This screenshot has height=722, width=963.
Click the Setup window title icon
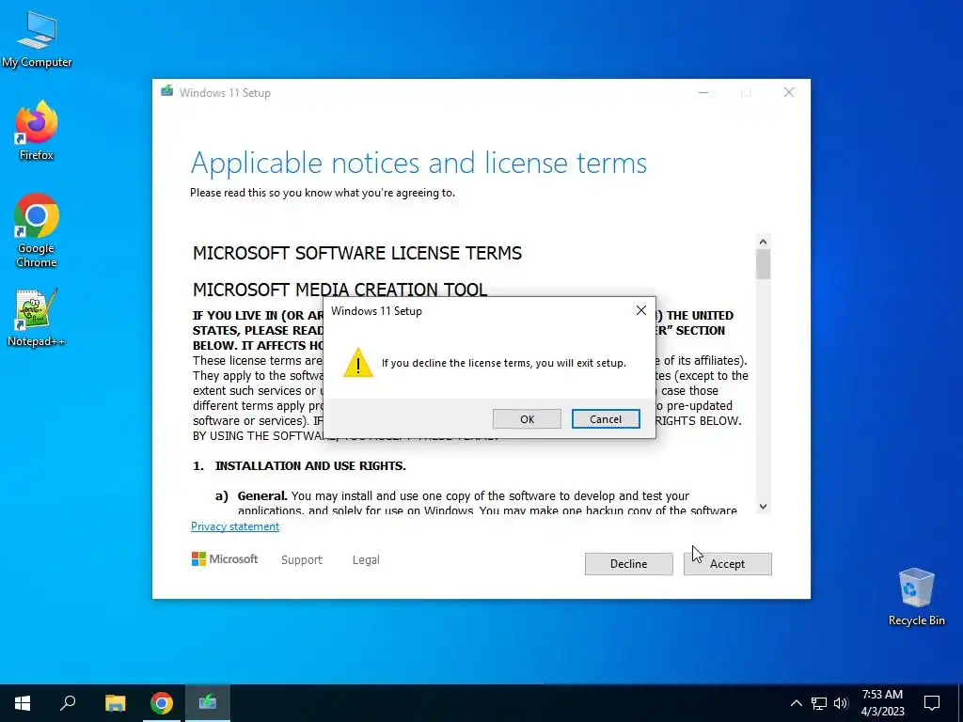coord(166,91)
